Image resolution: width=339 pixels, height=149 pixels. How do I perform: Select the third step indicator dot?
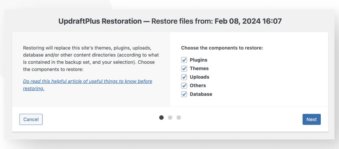tap(179, 117)
